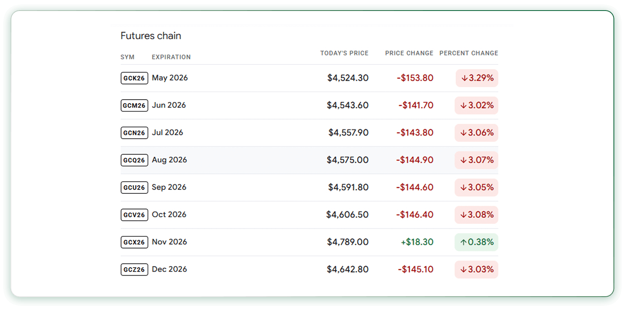The width and height of the screenshot is (626, 315).
Task: Click the green 0.38% percent change chip
Action: pyautogui.click(x=476, y=242)
